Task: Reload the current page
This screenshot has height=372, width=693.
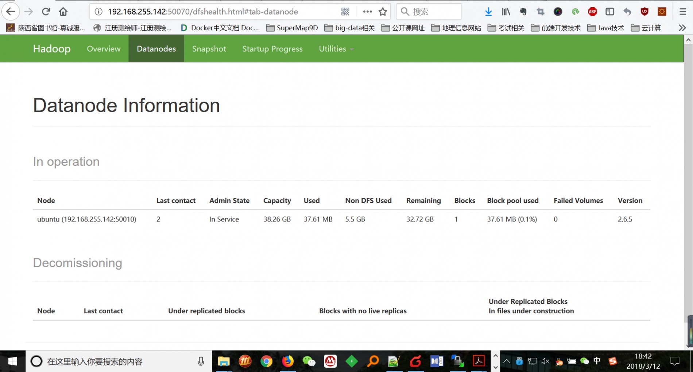Action: point(46,12)
